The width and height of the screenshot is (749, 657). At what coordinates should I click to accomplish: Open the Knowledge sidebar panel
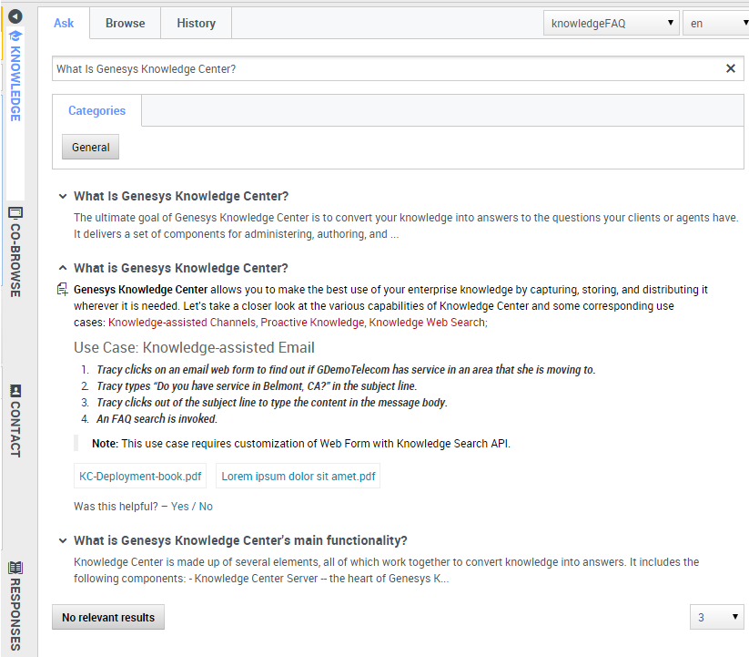[15, 77]
